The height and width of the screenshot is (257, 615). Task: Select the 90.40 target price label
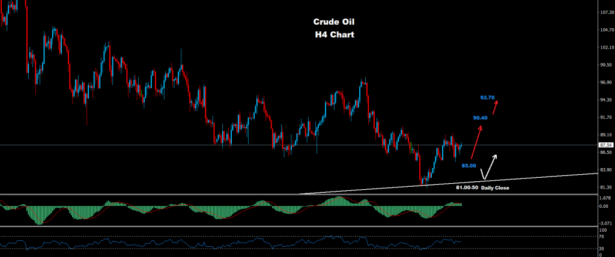pos(480,118)
